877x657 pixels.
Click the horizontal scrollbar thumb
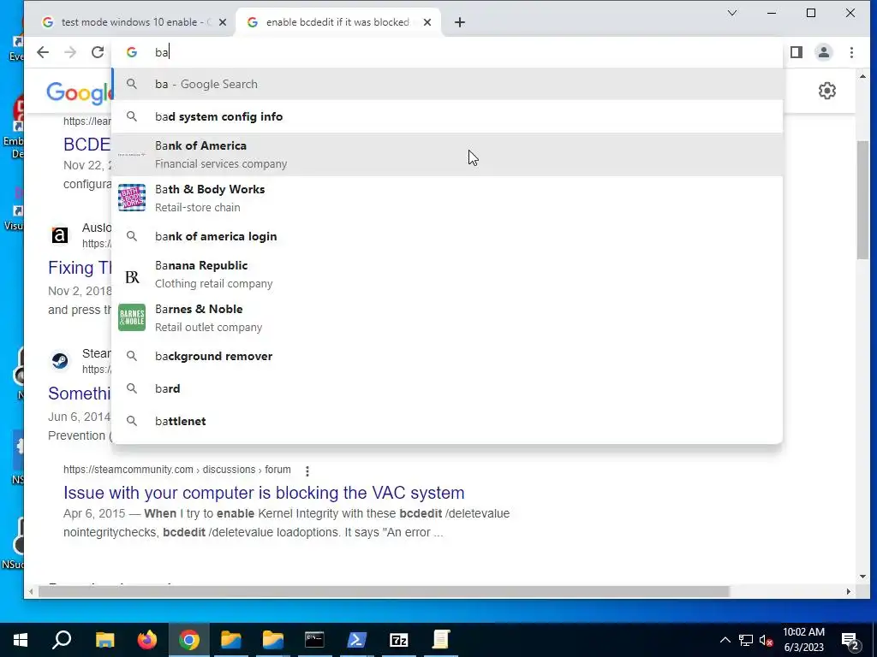[384, 592]
